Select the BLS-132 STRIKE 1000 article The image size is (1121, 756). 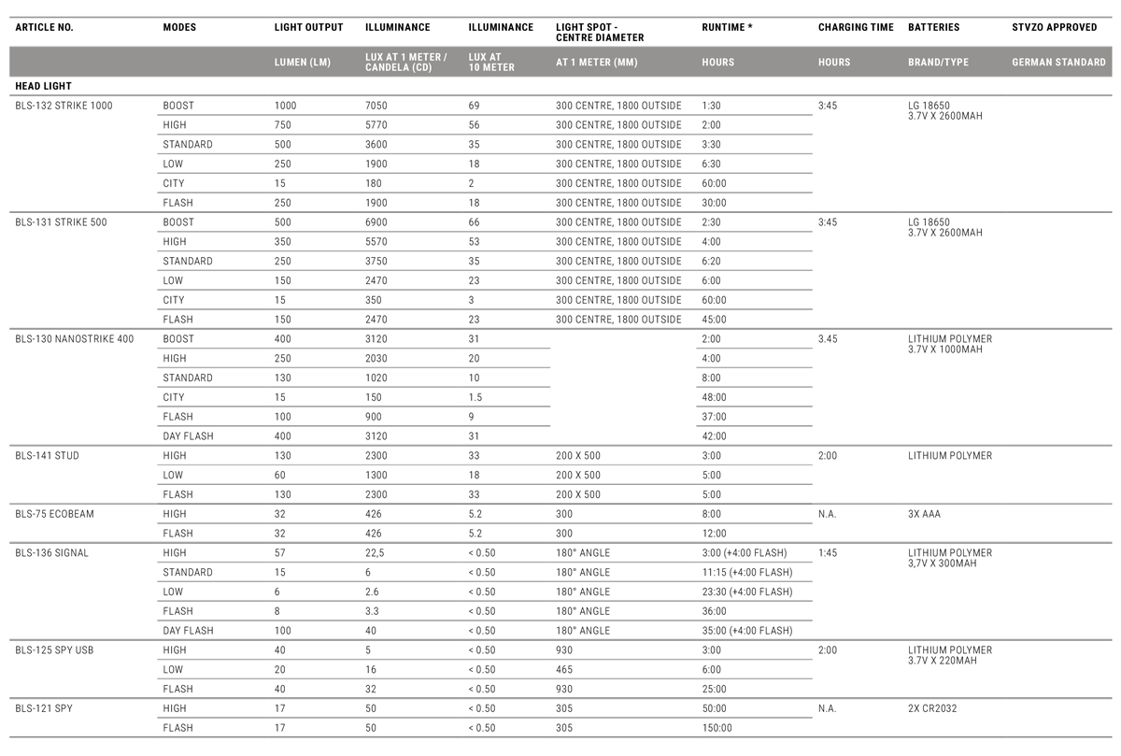coord(64,106)
